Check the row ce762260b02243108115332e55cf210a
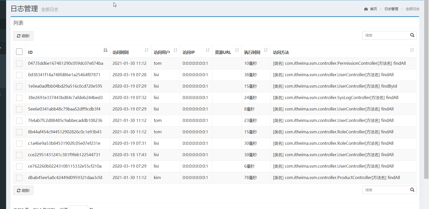The image size is (429, 209). (x=19, y=166)
